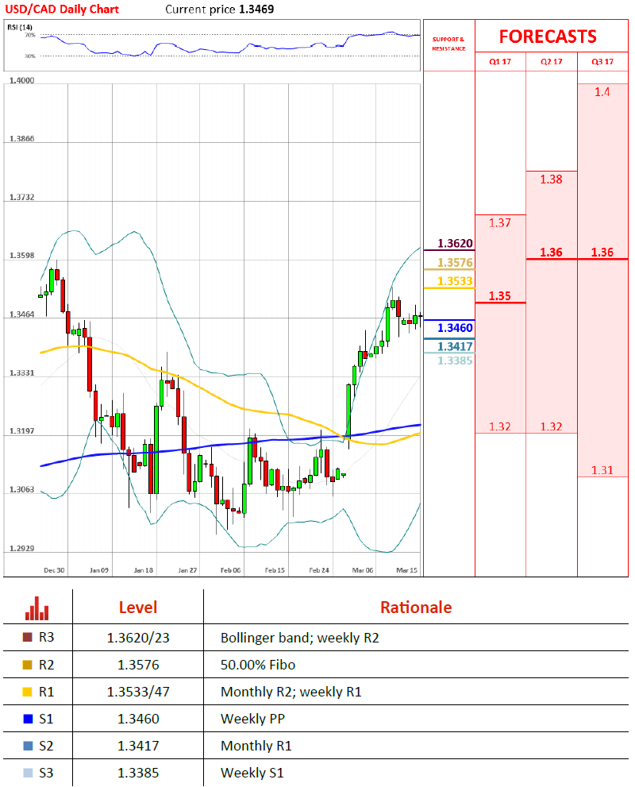Click the USD/CAD Daily Chart title
635x787 pixels.
pos(62,9)
